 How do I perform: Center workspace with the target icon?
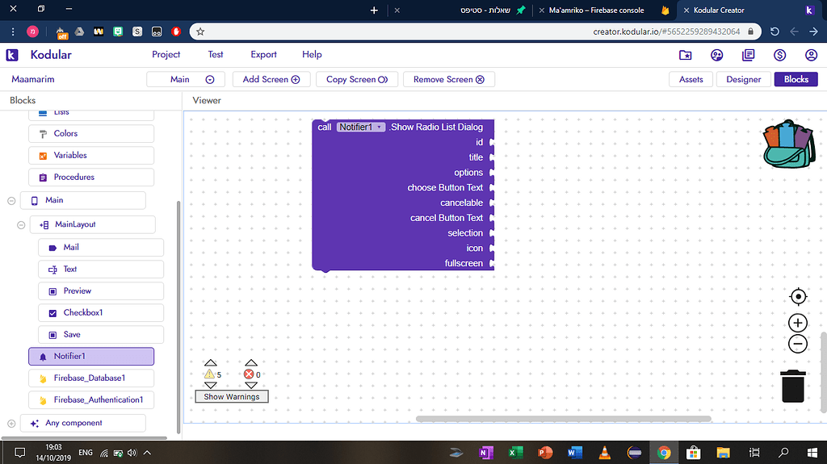pos(798,297)
